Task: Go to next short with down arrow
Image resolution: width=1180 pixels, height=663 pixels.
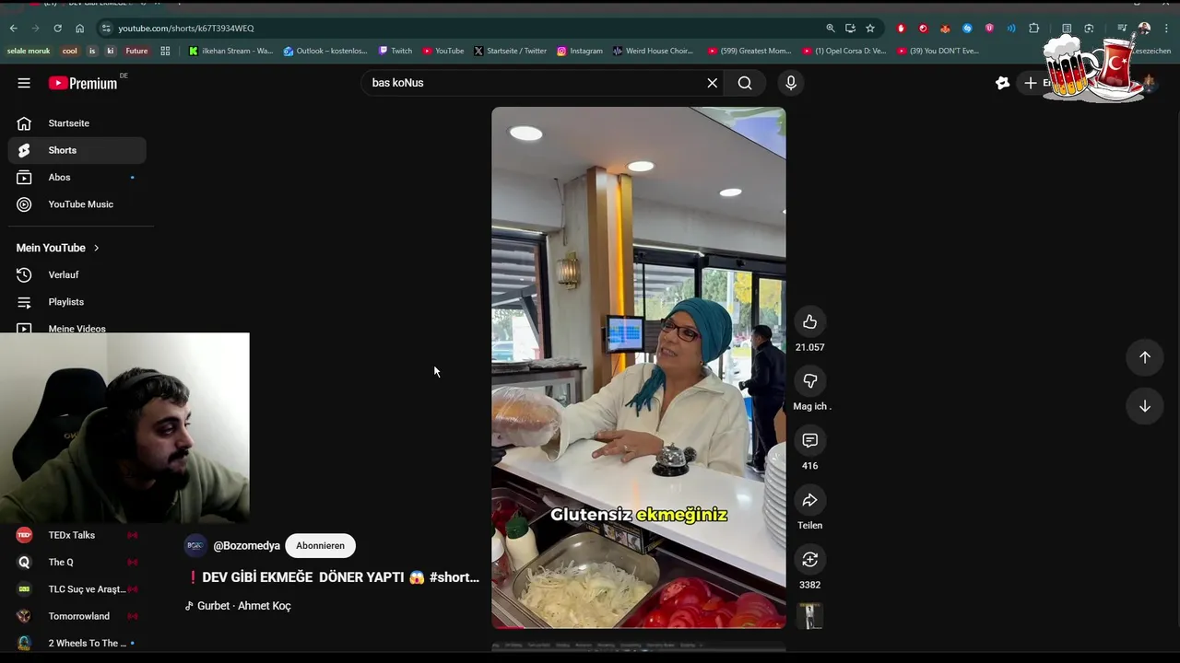Action: (1144, 406)
